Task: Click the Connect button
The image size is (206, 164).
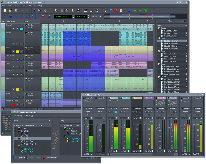Action: 20,158
